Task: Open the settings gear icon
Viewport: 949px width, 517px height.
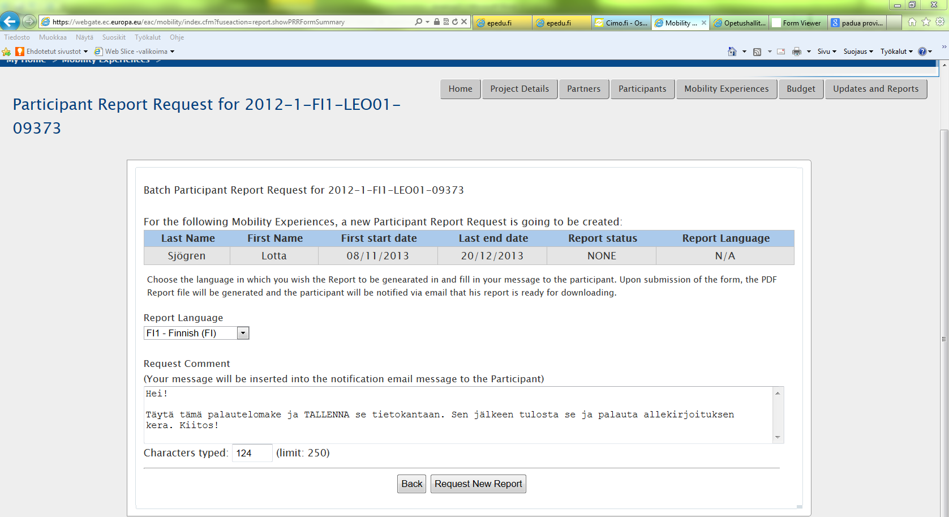Action: coord(939,22)
